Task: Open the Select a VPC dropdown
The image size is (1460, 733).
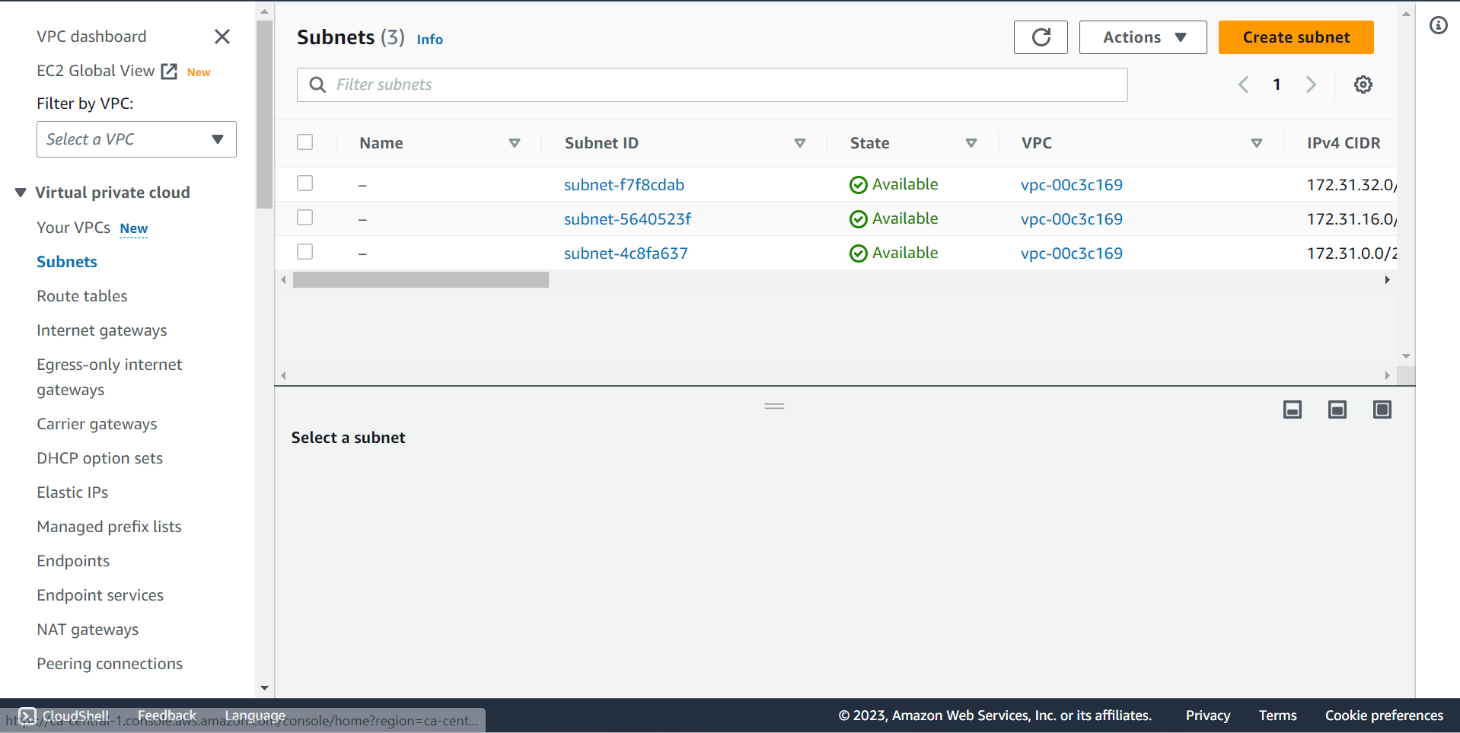Action: pyautogui.click(x=136, y=139)
